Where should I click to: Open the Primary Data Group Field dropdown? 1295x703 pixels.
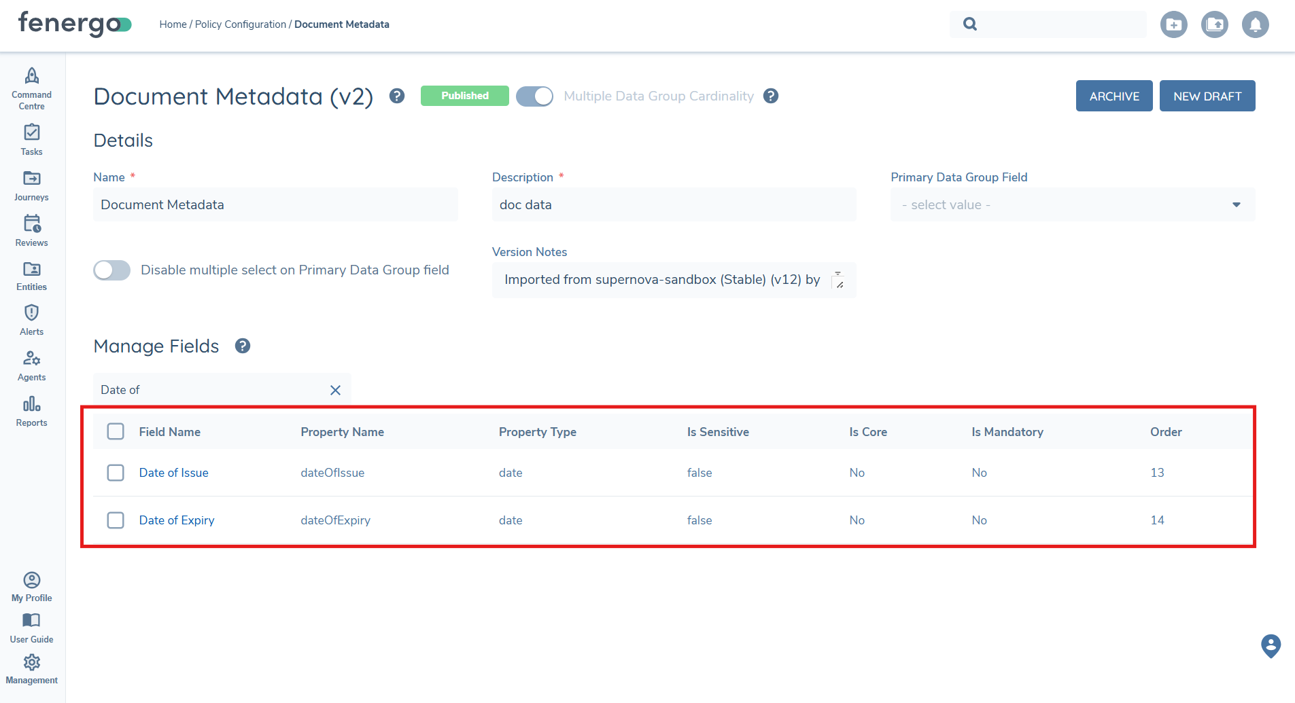(1235, 204)
